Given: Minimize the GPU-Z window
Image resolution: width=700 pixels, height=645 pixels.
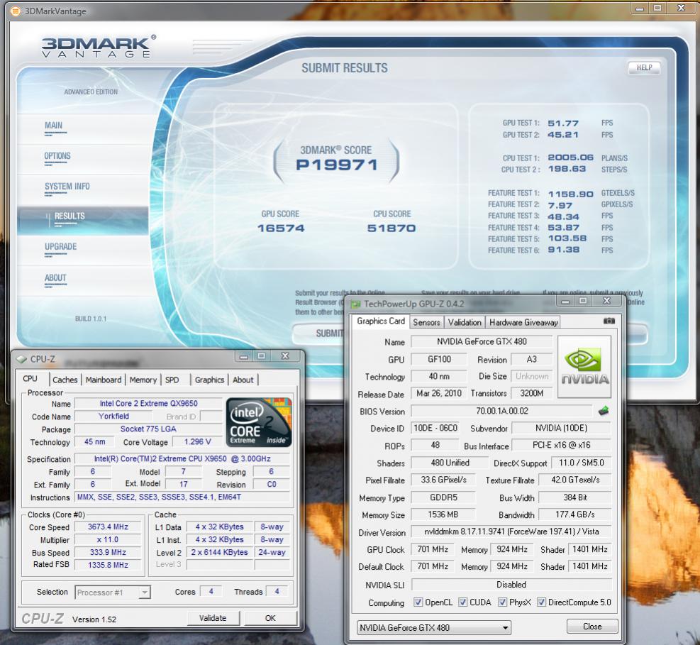Looking at the screenshot, I should coord(565,301).
